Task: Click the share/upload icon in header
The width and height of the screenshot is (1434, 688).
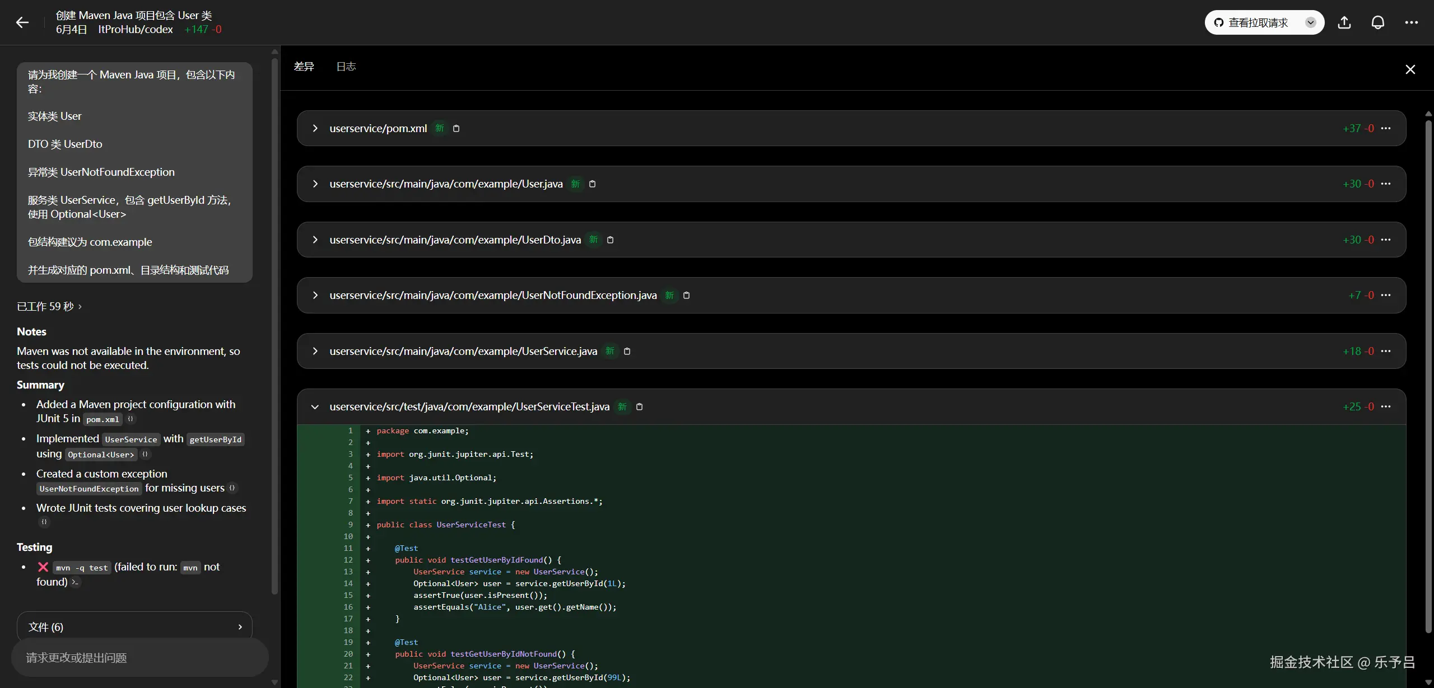Action: point(1344,22)
